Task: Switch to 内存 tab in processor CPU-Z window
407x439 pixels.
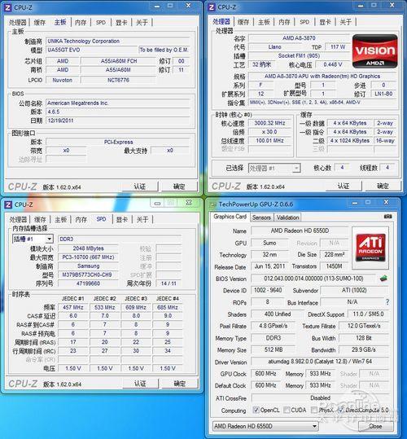Action: (x=284, y=22)
